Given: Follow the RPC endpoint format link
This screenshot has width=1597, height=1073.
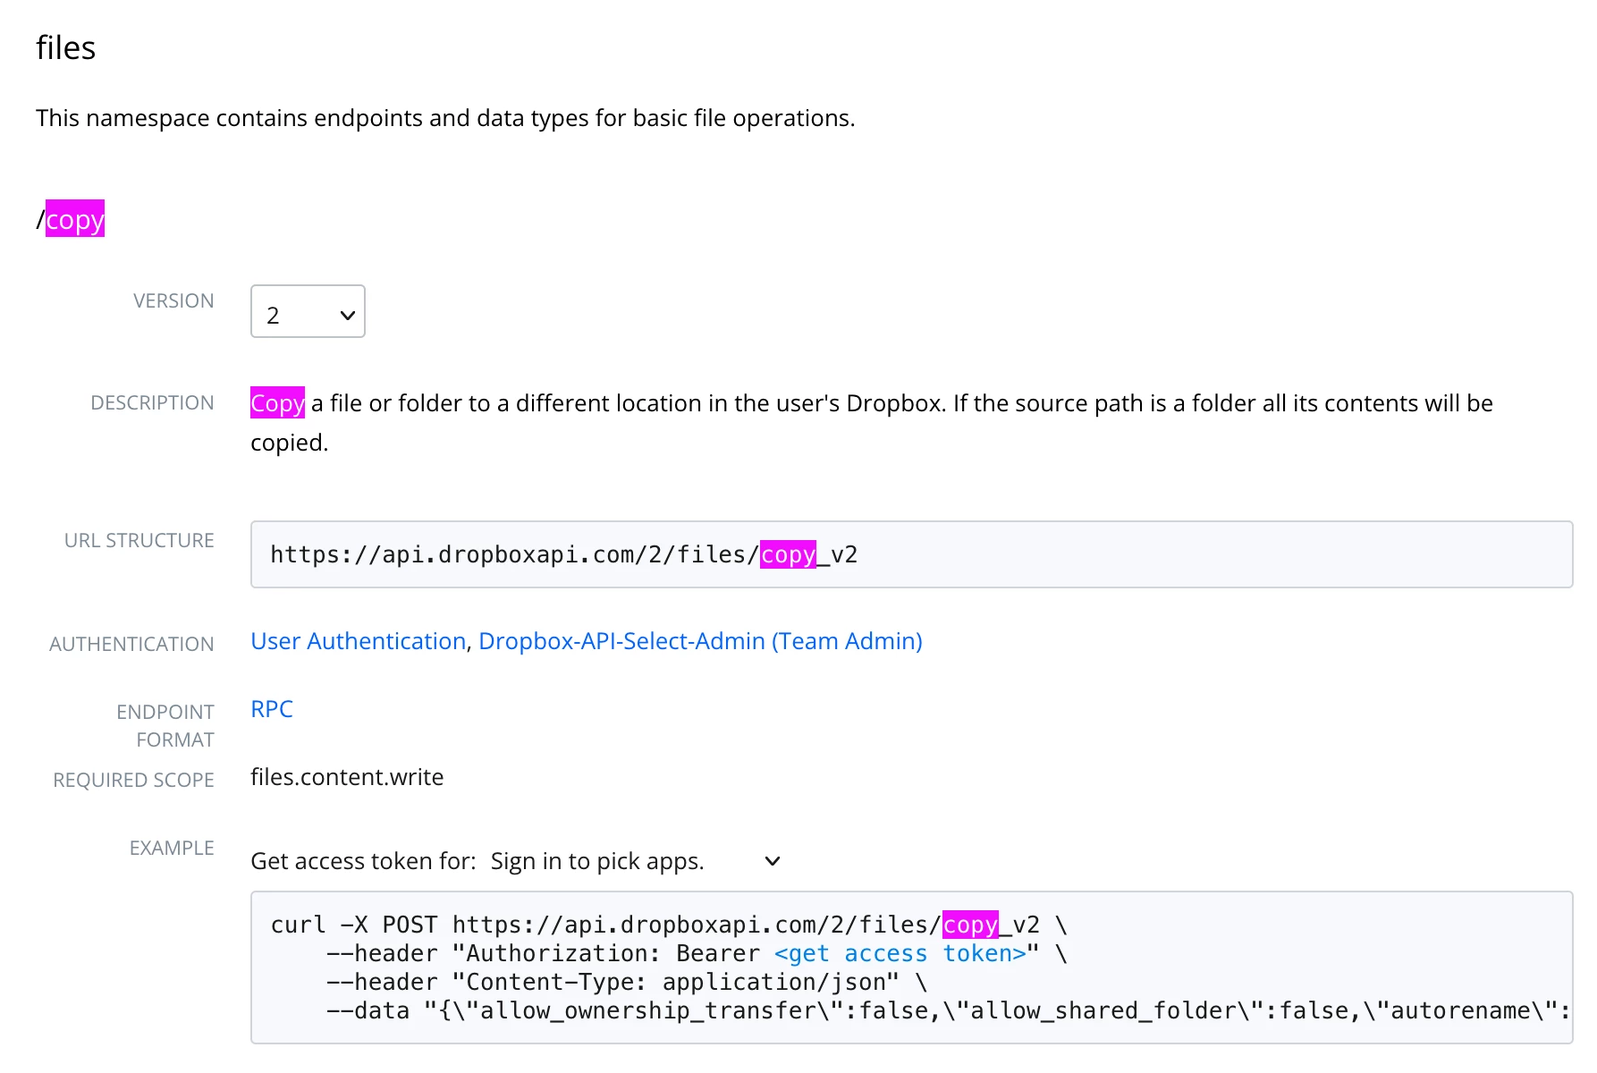Looking at the screenshot, I should point(272,709).
